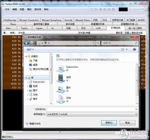Click the Stop playback button

[x=92, y=10]
